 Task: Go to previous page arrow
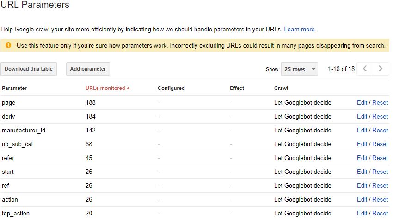click(x=365, y=69)
